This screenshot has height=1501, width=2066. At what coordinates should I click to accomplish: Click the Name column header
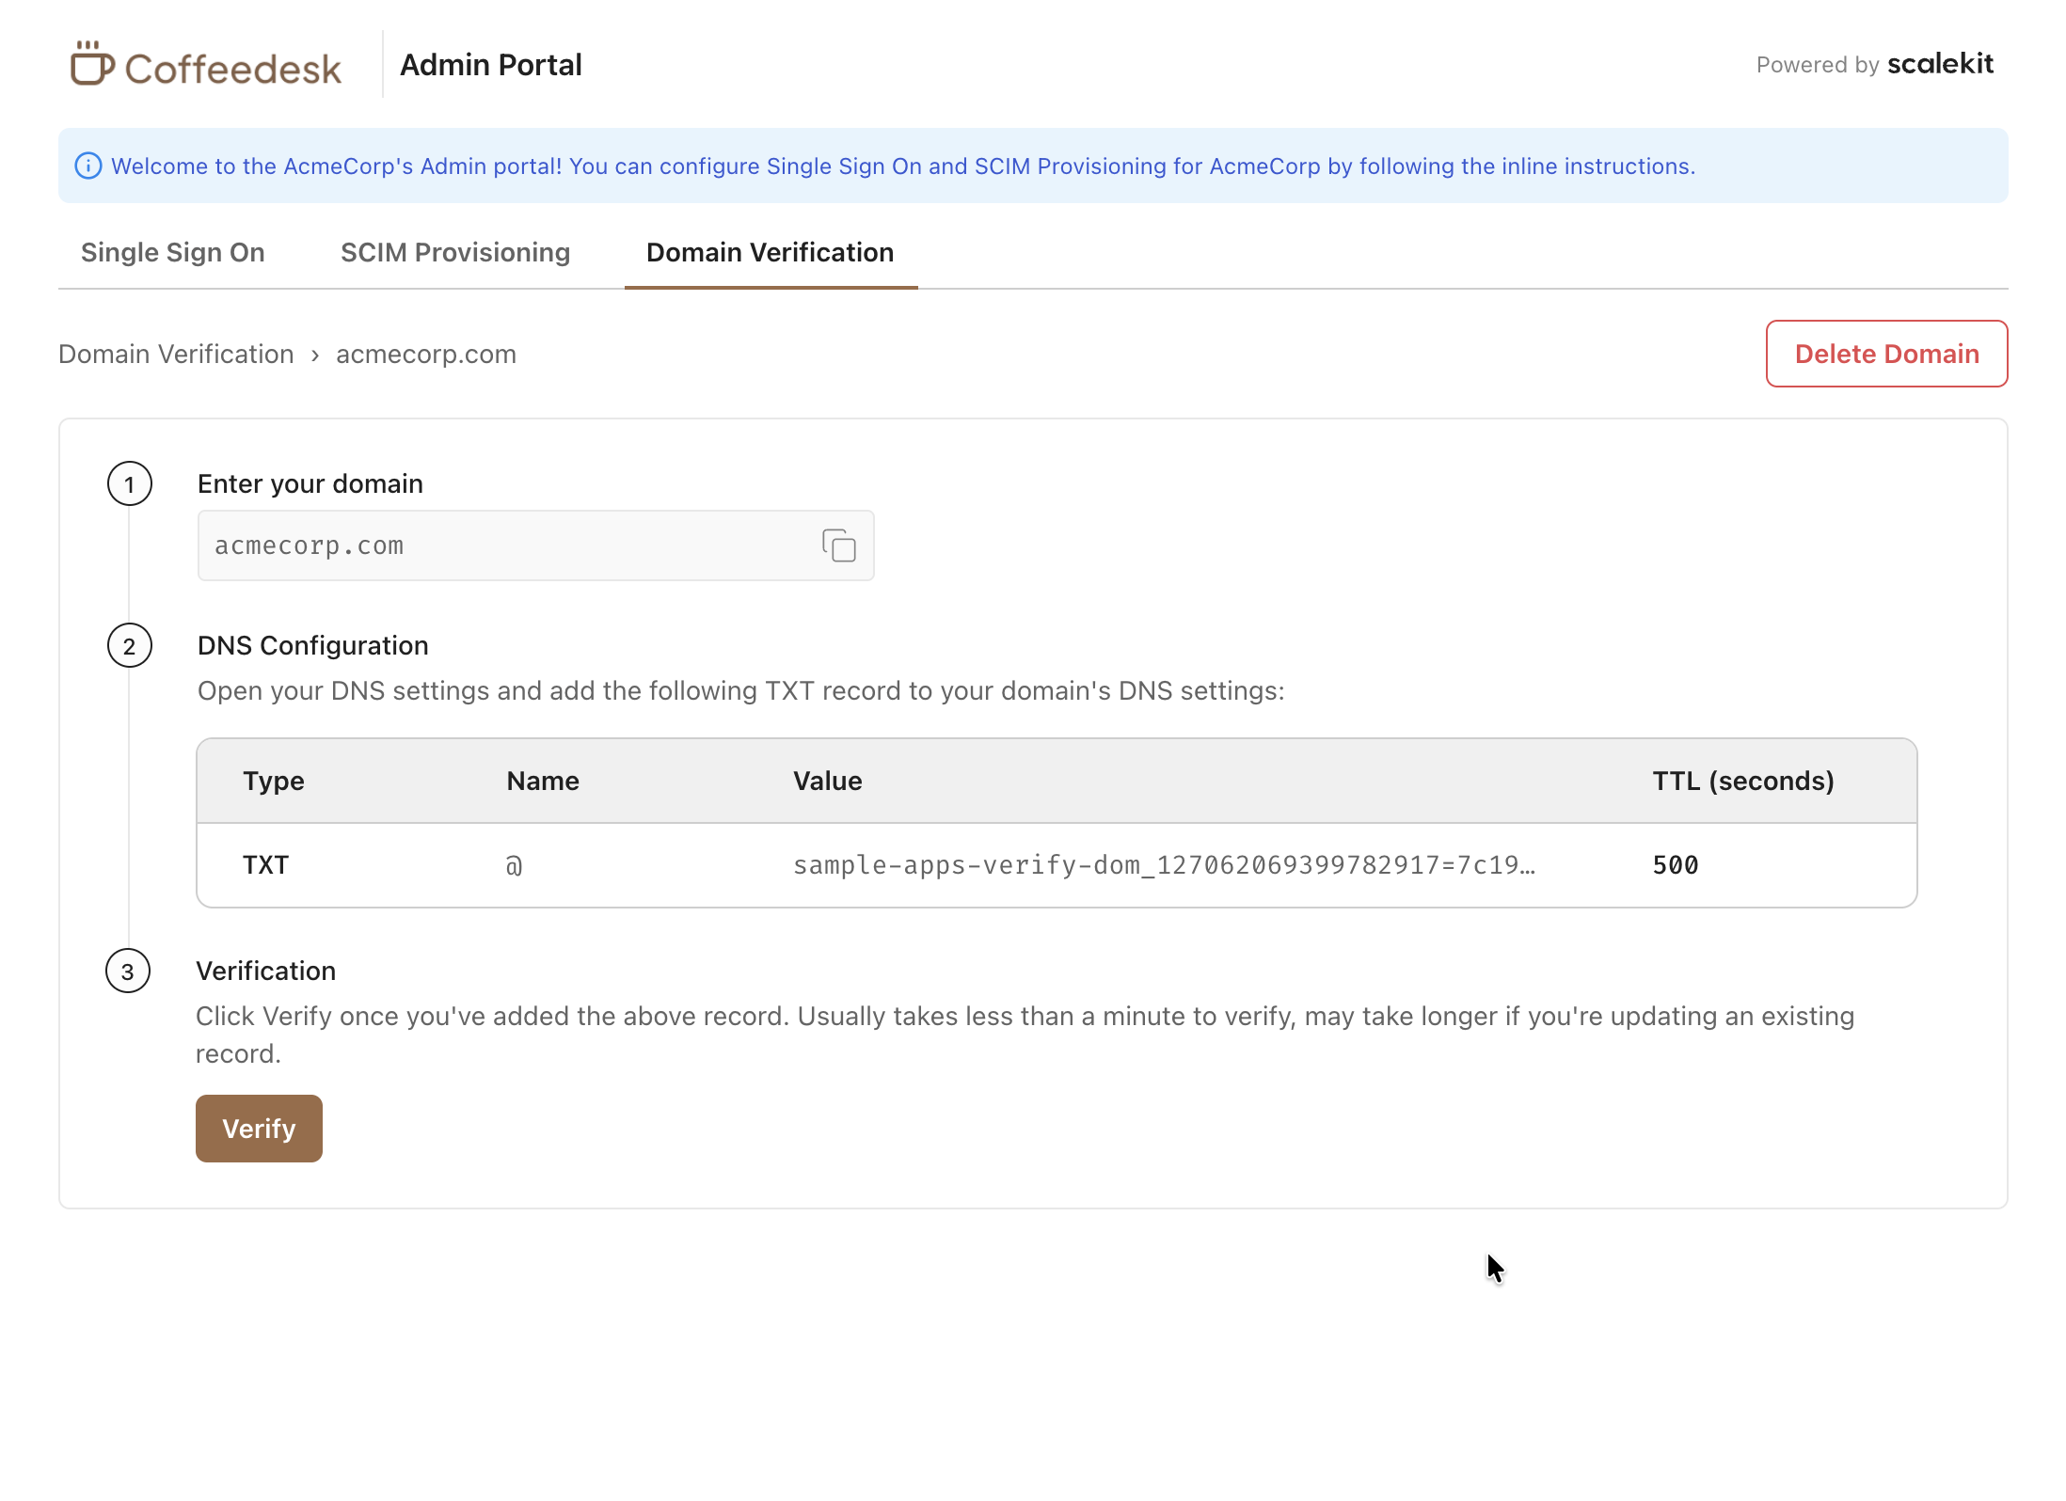(543, 782)
